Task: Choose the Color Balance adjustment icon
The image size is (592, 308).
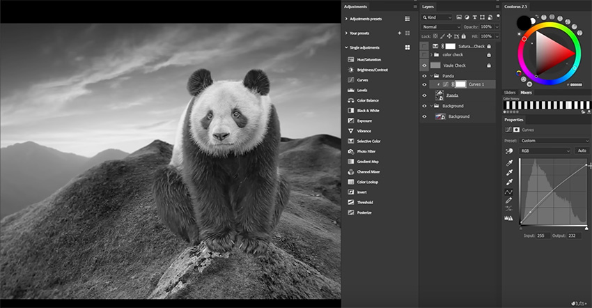Action: pos(351,100)
